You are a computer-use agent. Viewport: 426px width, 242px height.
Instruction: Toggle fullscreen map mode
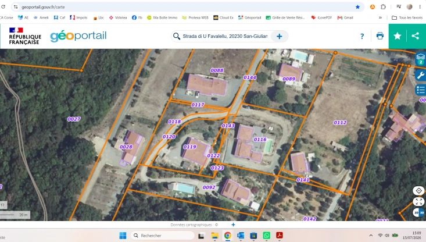(x=418, y=201)
